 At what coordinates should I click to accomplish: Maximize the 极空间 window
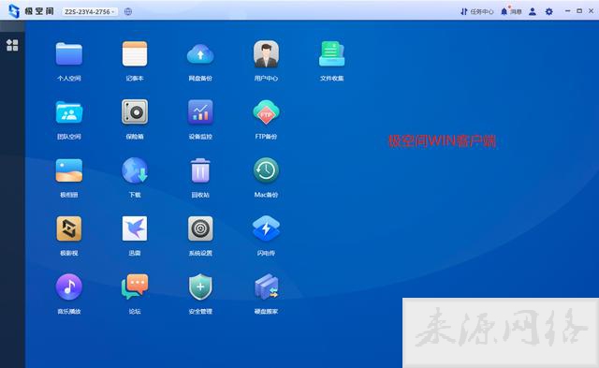(579, 11)
